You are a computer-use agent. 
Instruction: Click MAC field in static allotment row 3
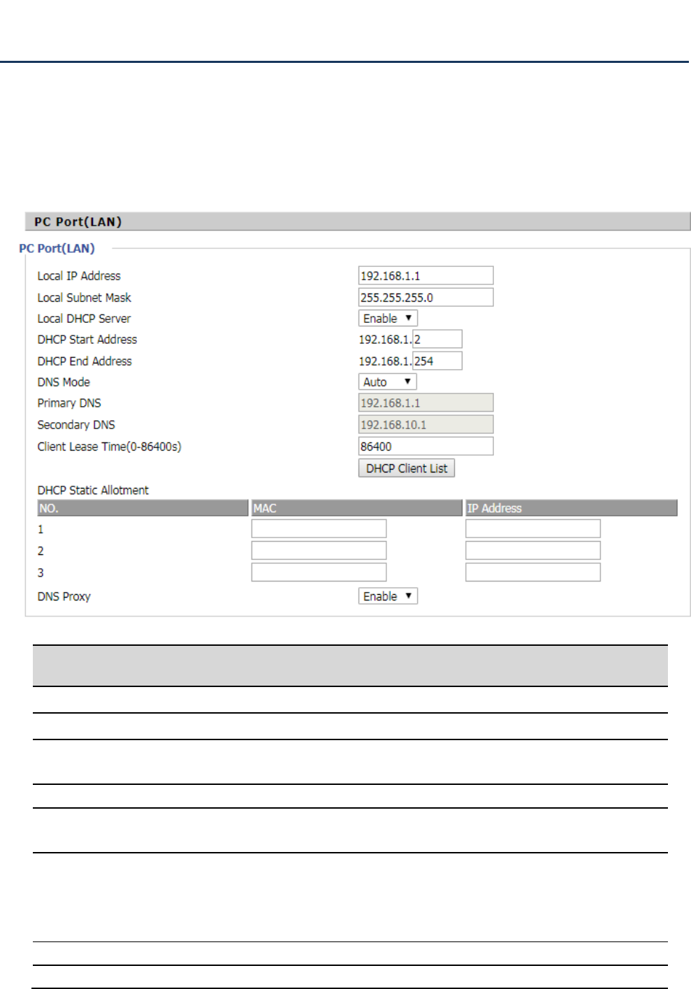319,572
